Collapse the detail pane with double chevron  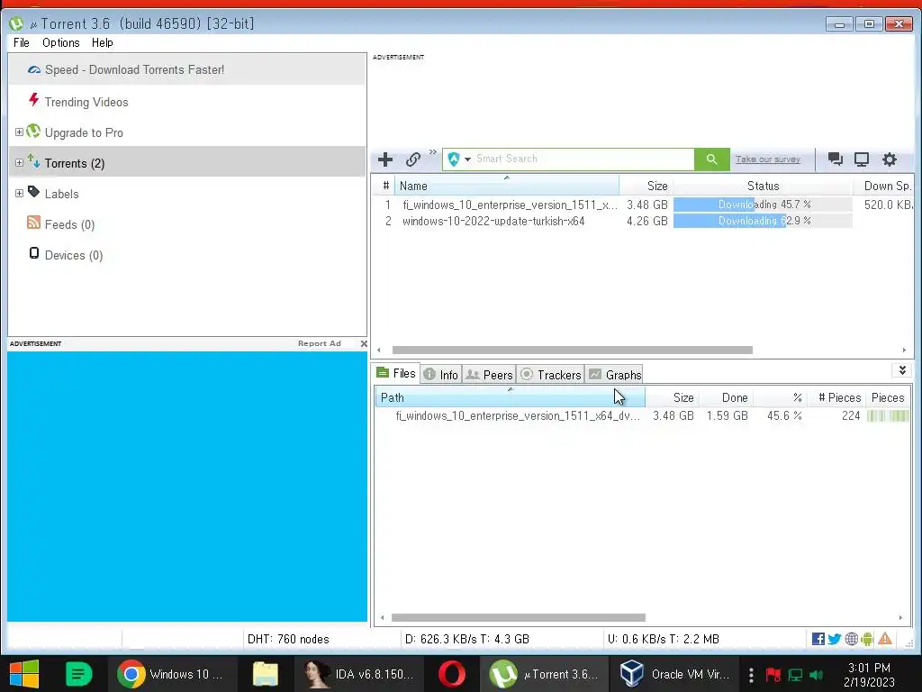[902, 370]
